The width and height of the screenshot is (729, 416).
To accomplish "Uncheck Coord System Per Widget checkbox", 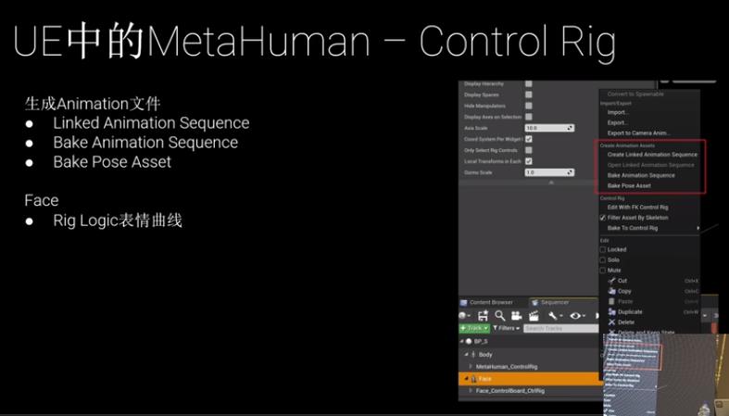I will tap(529, 139).
